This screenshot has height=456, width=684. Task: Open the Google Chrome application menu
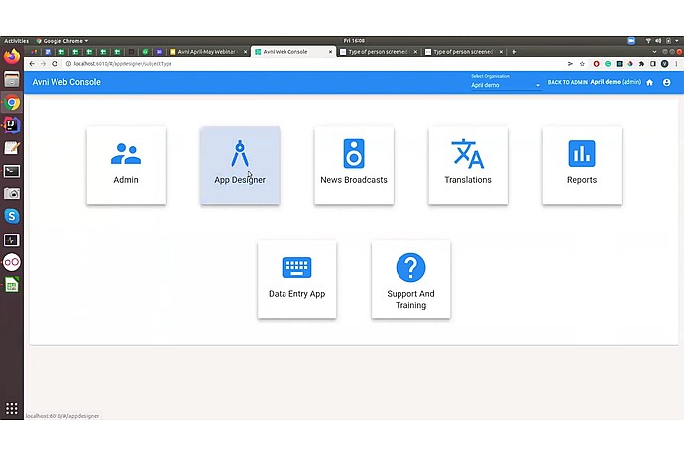point(62,41)
